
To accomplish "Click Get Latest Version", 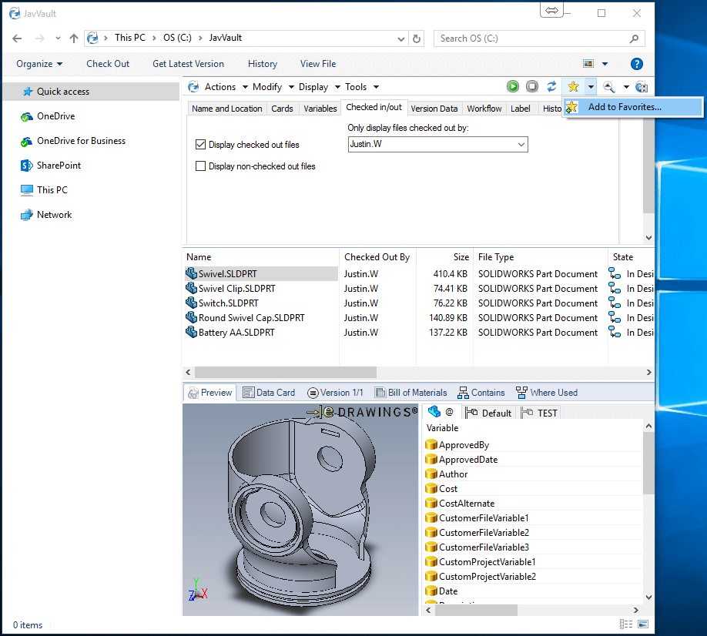I will click(x=188, y=64).
